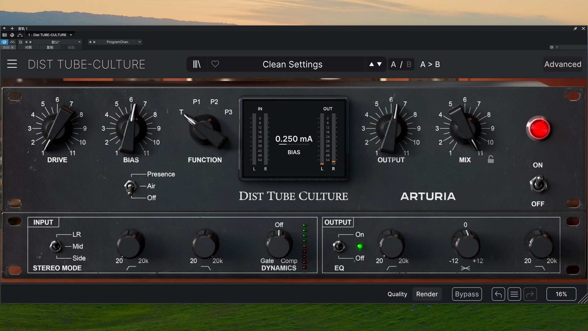The width and height of the screenshot is (588, 331).
Task: Click the 对照 compare button
Action: click(28, 47)
